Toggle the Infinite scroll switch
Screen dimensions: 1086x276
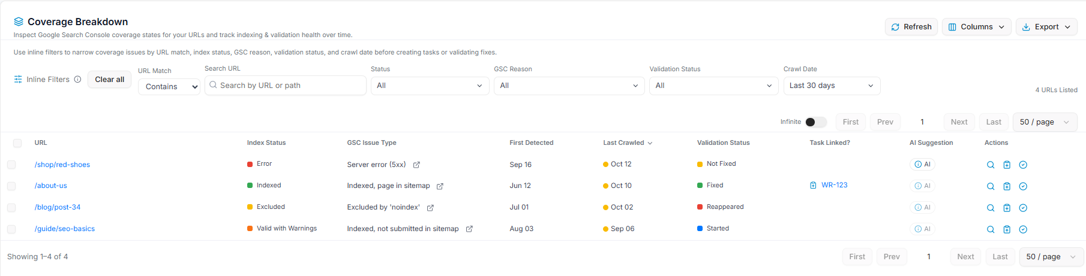tap(815, 122)
